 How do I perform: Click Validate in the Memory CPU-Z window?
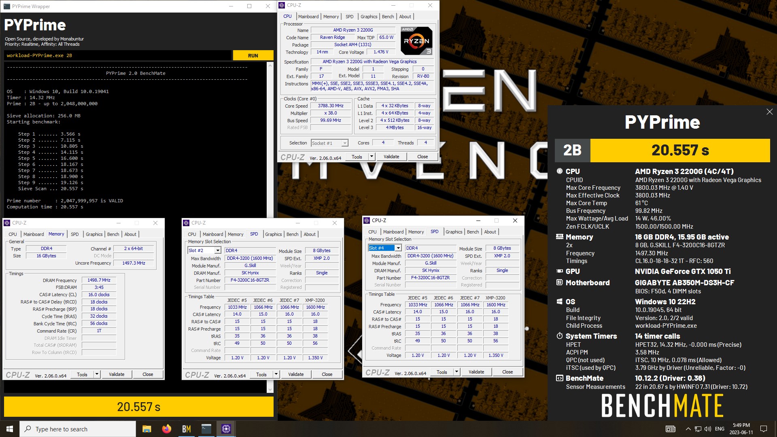tap(117, 374)
